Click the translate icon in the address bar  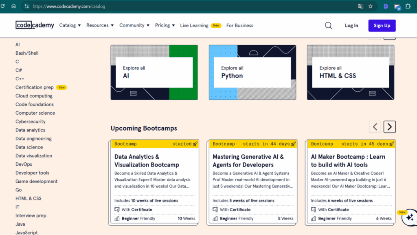(x=360, y=6)
